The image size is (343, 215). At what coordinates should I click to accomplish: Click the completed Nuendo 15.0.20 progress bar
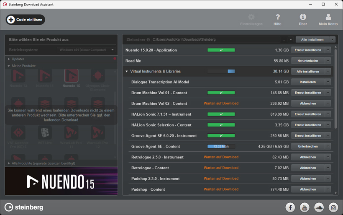[x=221, y=50]
